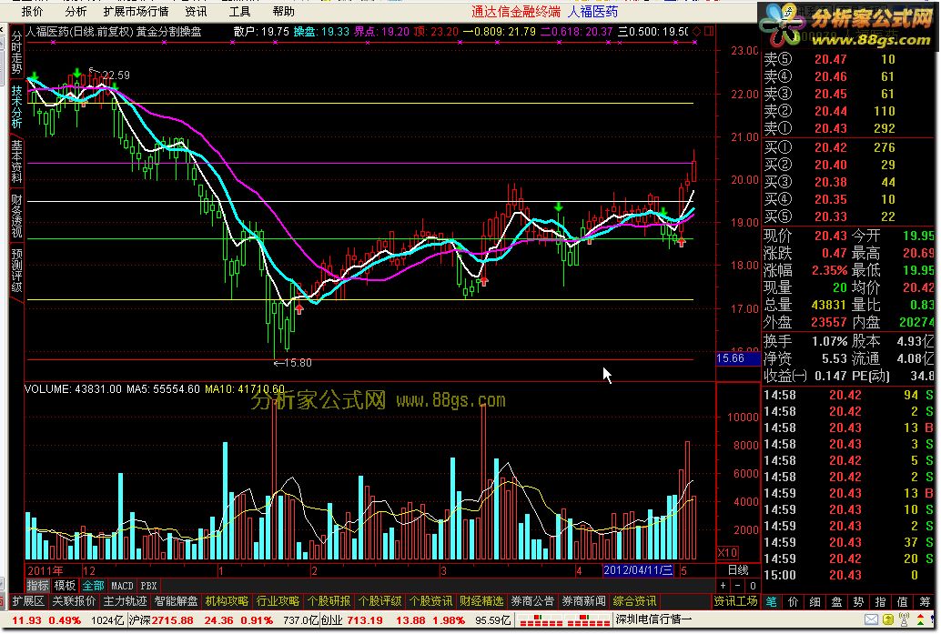Open the 机构攻略 bottom tab

pyautogui.click(x=227, y=601)
